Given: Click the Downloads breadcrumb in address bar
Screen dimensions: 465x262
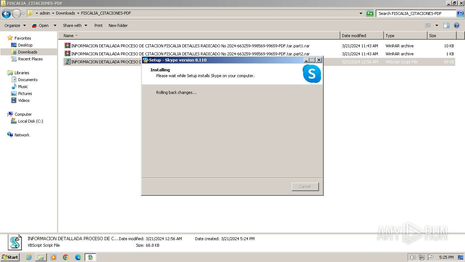Looking at the screenshot, I should [x=65, y=13].
